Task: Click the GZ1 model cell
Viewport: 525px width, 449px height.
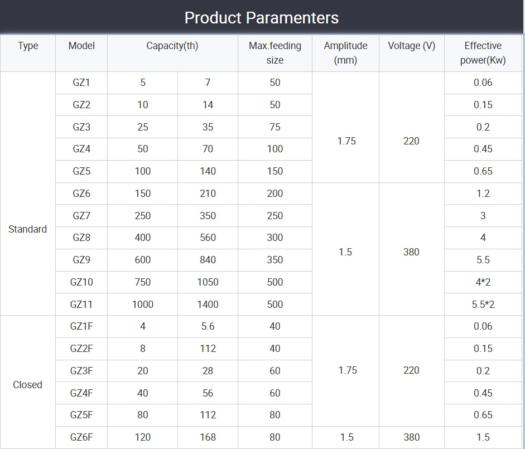Action: pos(81,83)
